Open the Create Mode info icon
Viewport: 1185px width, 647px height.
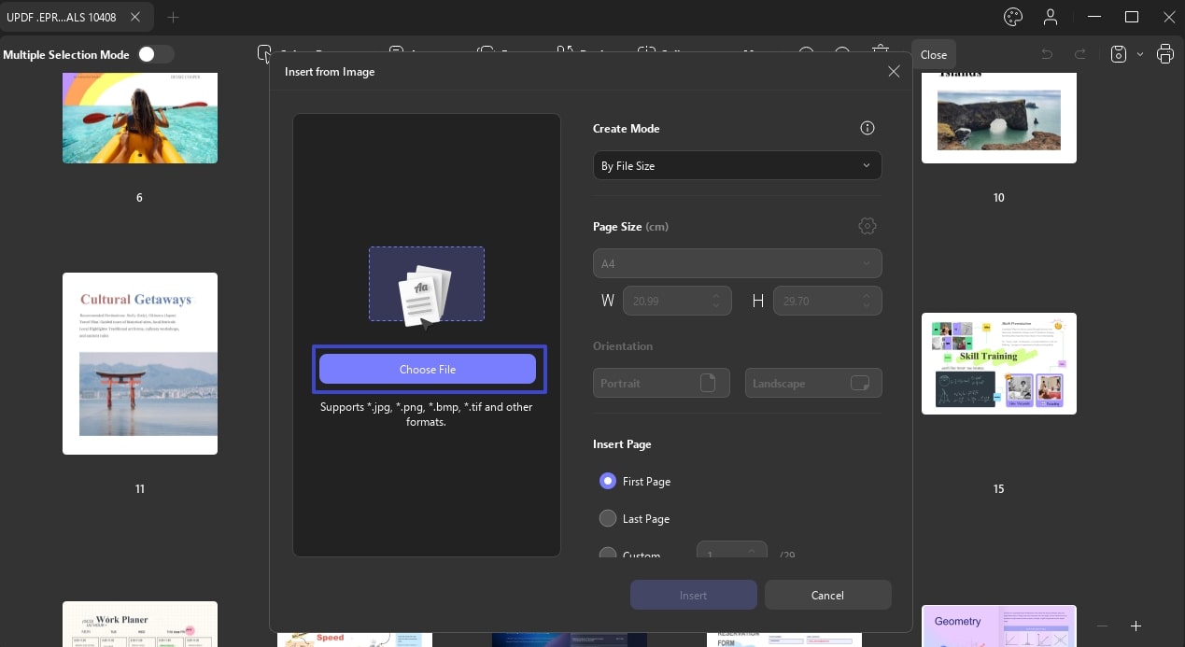(x=868, y=128)
